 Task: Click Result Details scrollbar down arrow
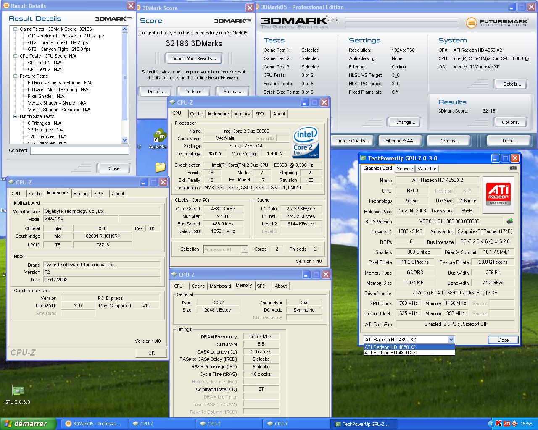click(124, 140)
